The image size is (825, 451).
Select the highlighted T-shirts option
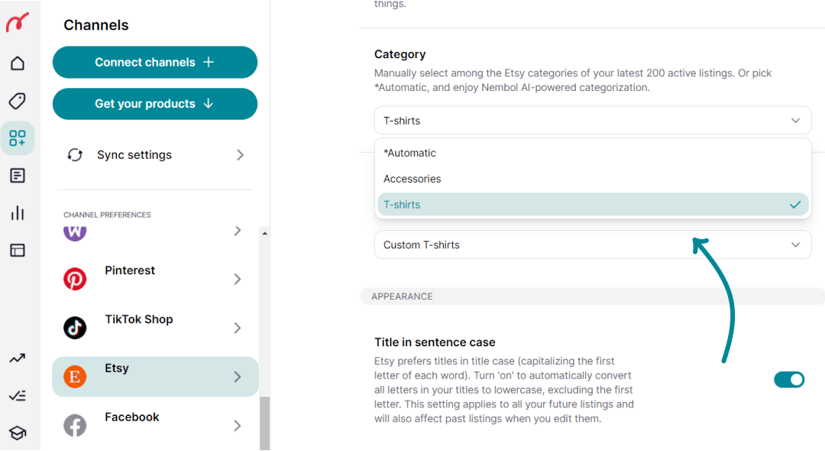[x=593, y=205]
